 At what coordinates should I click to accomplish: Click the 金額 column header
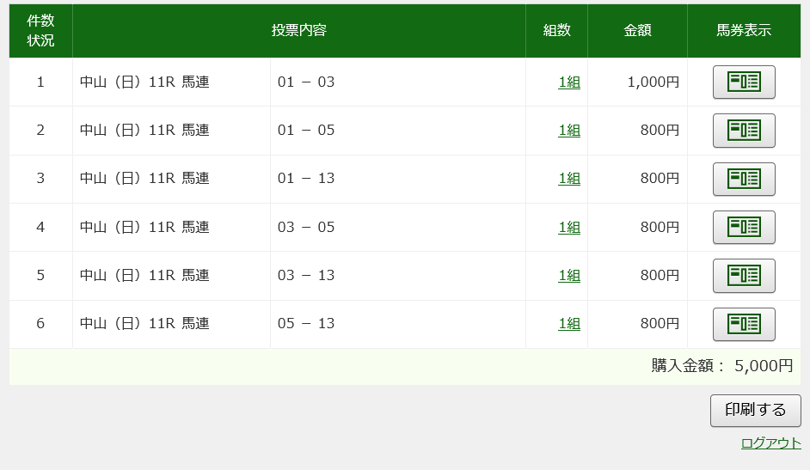pos(637,30)
